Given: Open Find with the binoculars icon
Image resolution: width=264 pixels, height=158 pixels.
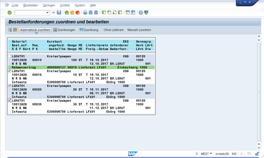Looking at the screenshot, I should pyautogui.click(x=90, y=13).
